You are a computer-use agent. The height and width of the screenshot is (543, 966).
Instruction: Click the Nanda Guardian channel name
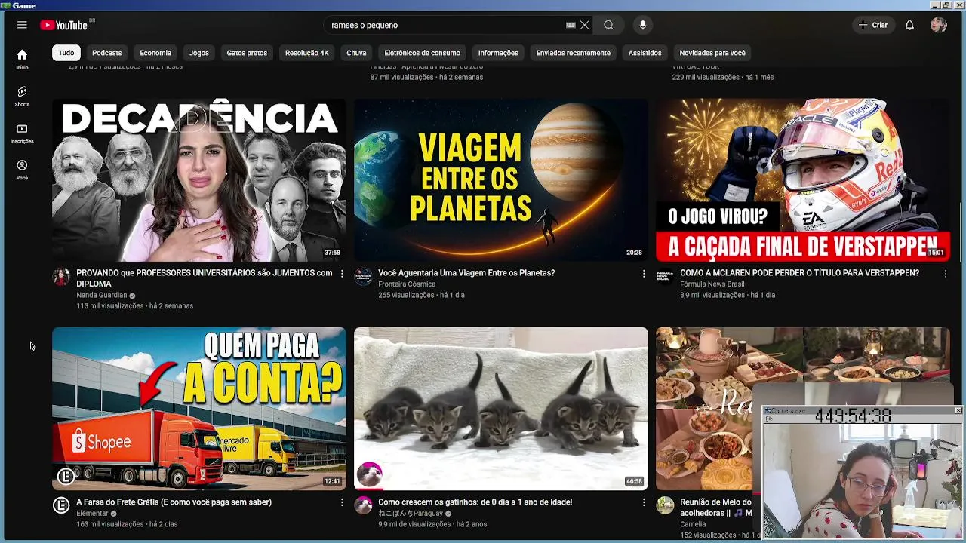point(102,296)
